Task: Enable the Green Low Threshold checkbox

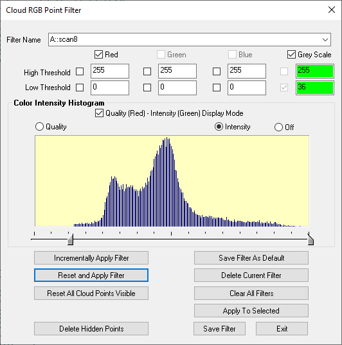Action: pyautogui.click(x=147, y=88)
